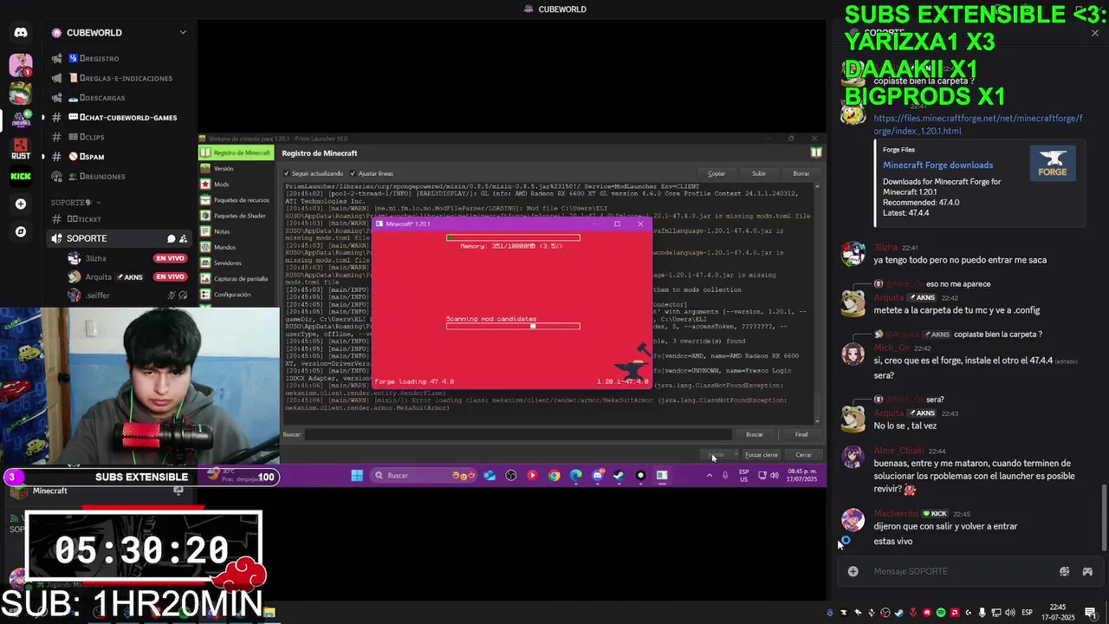Open Paquetes de recursos page
Image resolution: width=1109 pixels, height=624 pixels.
pos(236,199)
